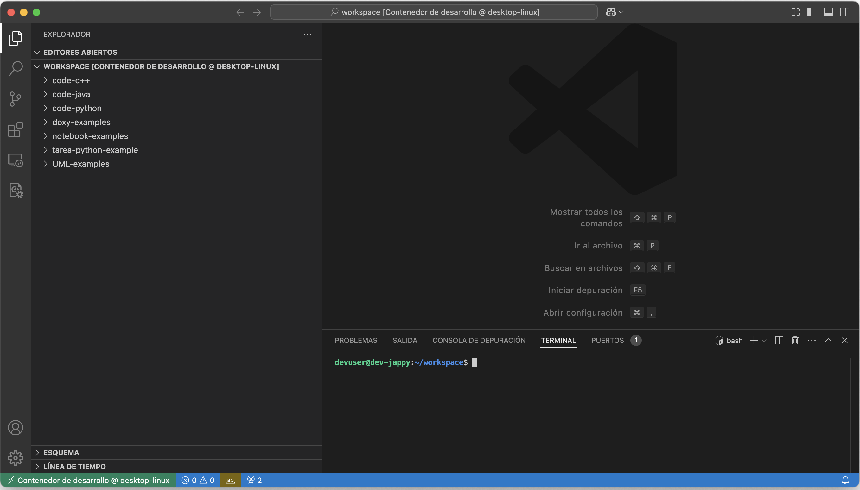The image size is (860, 490).
Task: Click the go back arrow
Action: [240, 12]
